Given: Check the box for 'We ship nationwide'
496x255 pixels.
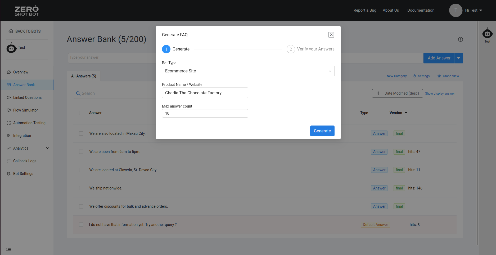Looking at the screenshot, I should pyautogui.click(x=81, y=188).
